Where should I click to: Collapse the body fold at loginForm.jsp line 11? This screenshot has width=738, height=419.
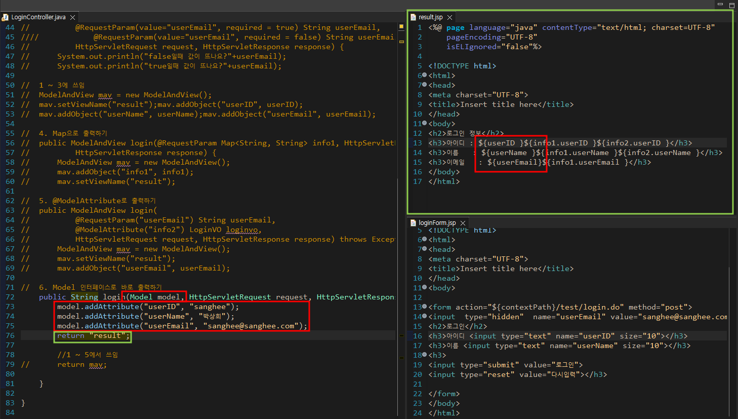tap(425, 287)
